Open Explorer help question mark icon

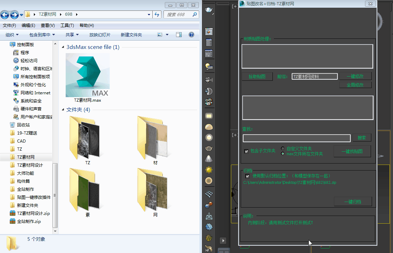tap(191, 35)
